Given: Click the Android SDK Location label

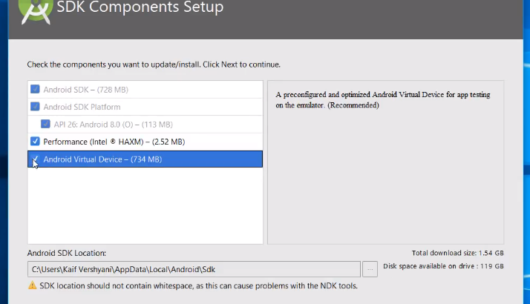Looking at the screenshot, I should (x=67, y=253).
